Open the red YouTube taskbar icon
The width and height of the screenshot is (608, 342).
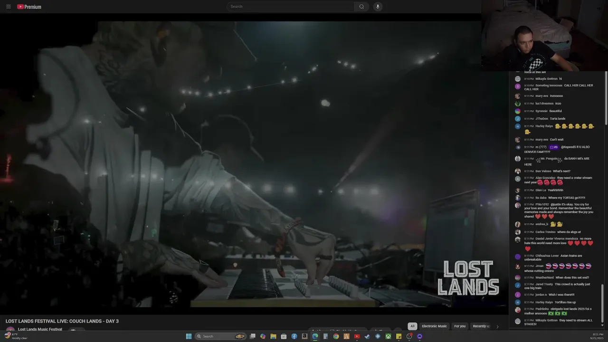point(357,336)
